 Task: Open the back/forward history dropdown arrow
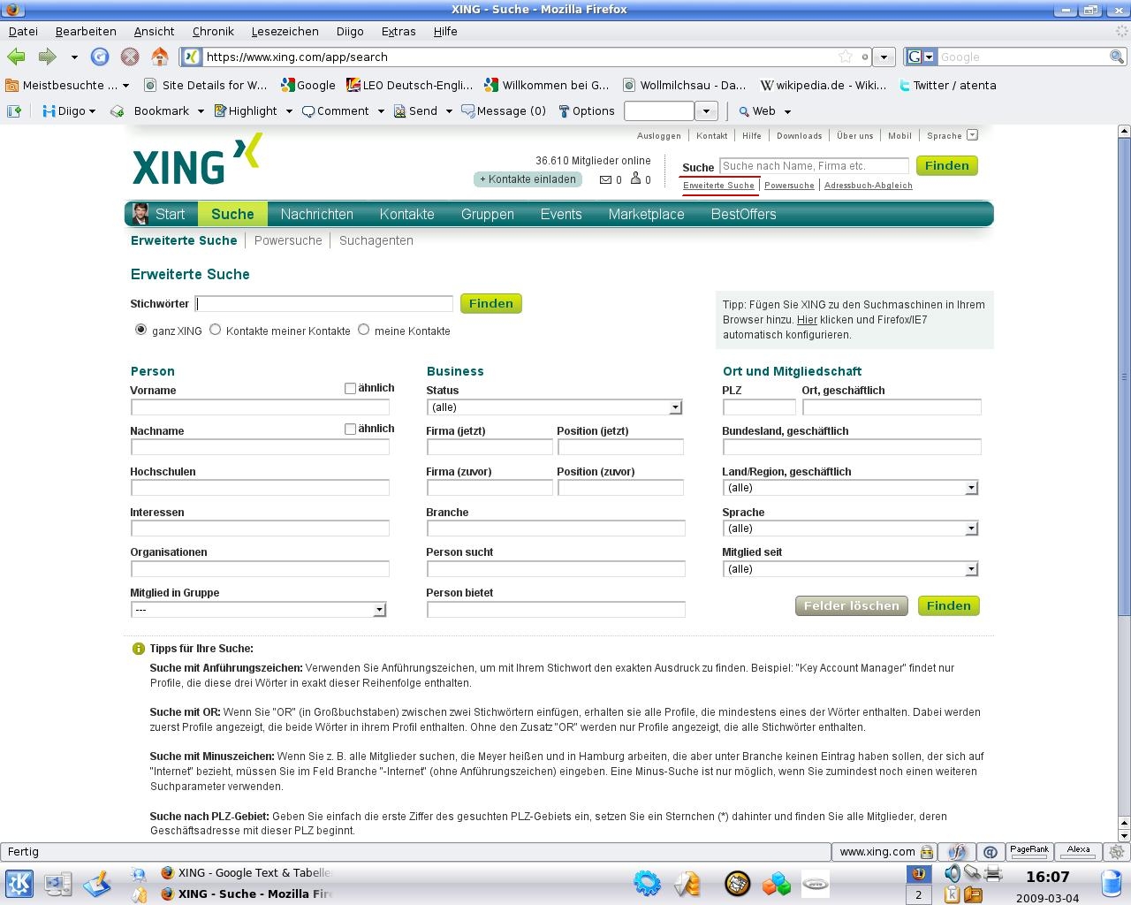(74, 57)
